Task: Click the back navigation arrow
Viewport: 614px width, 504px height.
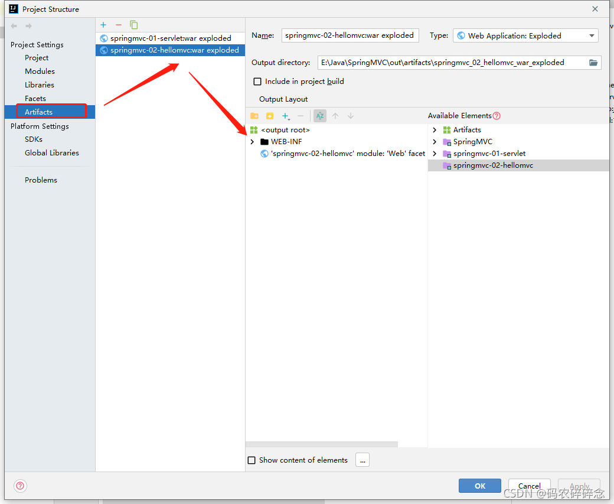Action: (x=14, y=26)
